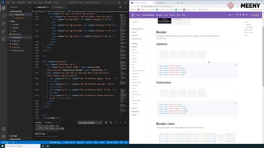Click the Ln 443, Col 45 status bar entry

click(x=69, y=143)
